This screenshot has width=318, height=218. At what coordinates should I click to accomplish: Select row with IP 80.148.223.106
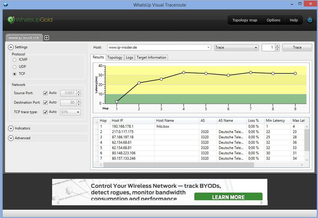(199, 153)
